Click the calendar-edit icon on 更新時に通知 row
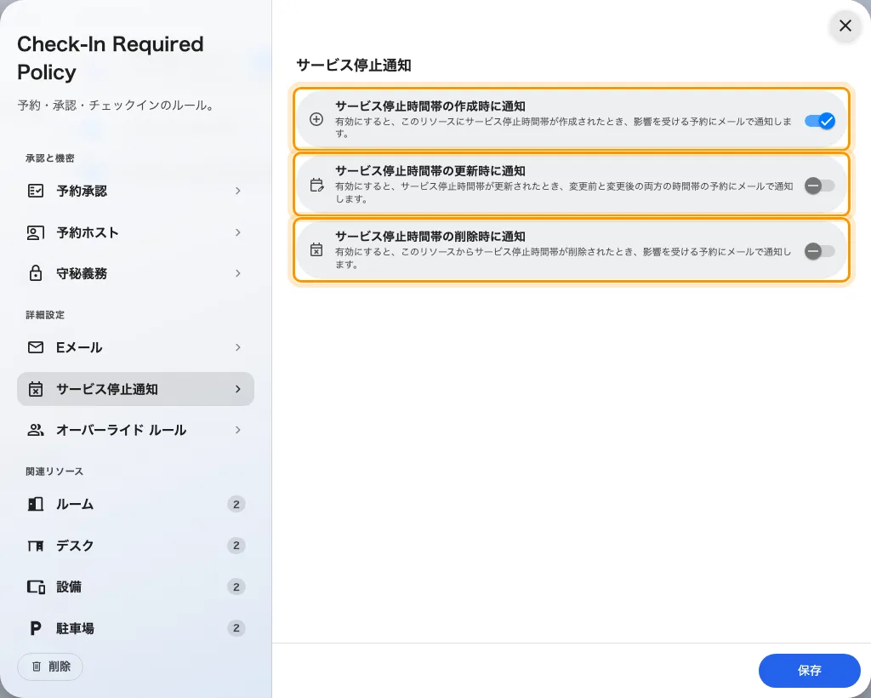 [316, 185]
